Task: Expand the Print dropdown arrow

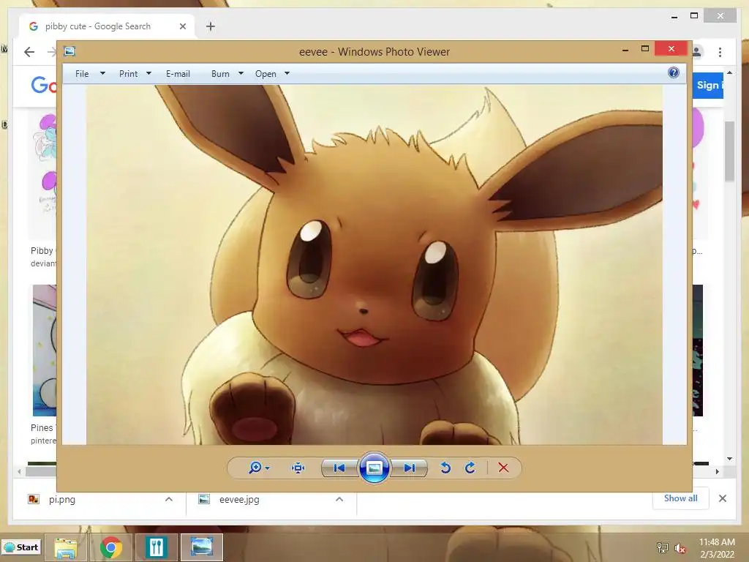Action: coord(148,74)
